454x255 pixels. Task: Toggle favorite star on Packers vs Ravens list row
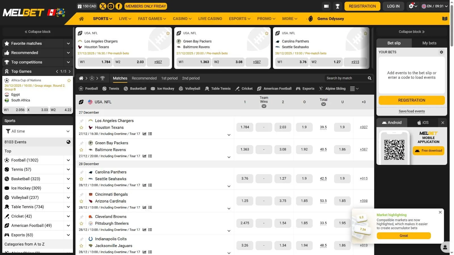pyautogui.click(x=81, y=150)
